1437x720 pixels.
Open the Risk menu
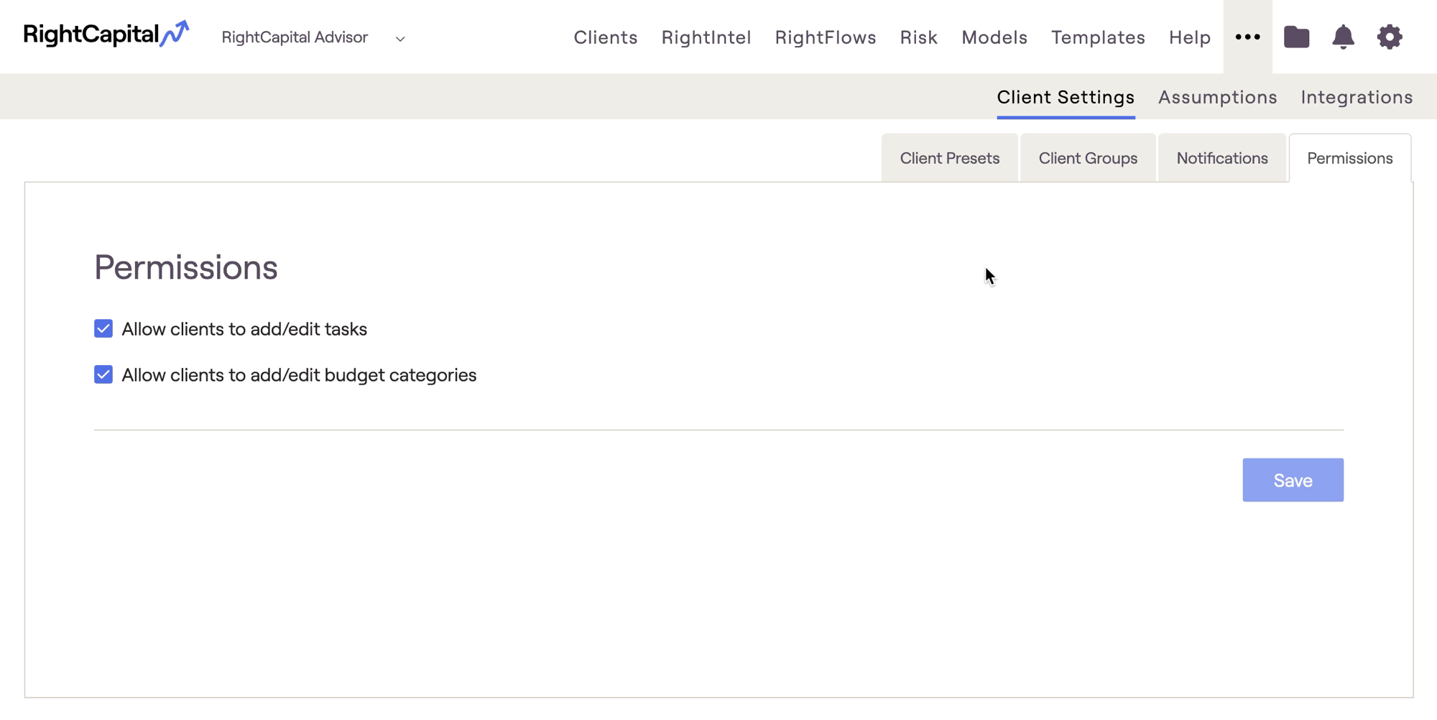click(918, 37)
